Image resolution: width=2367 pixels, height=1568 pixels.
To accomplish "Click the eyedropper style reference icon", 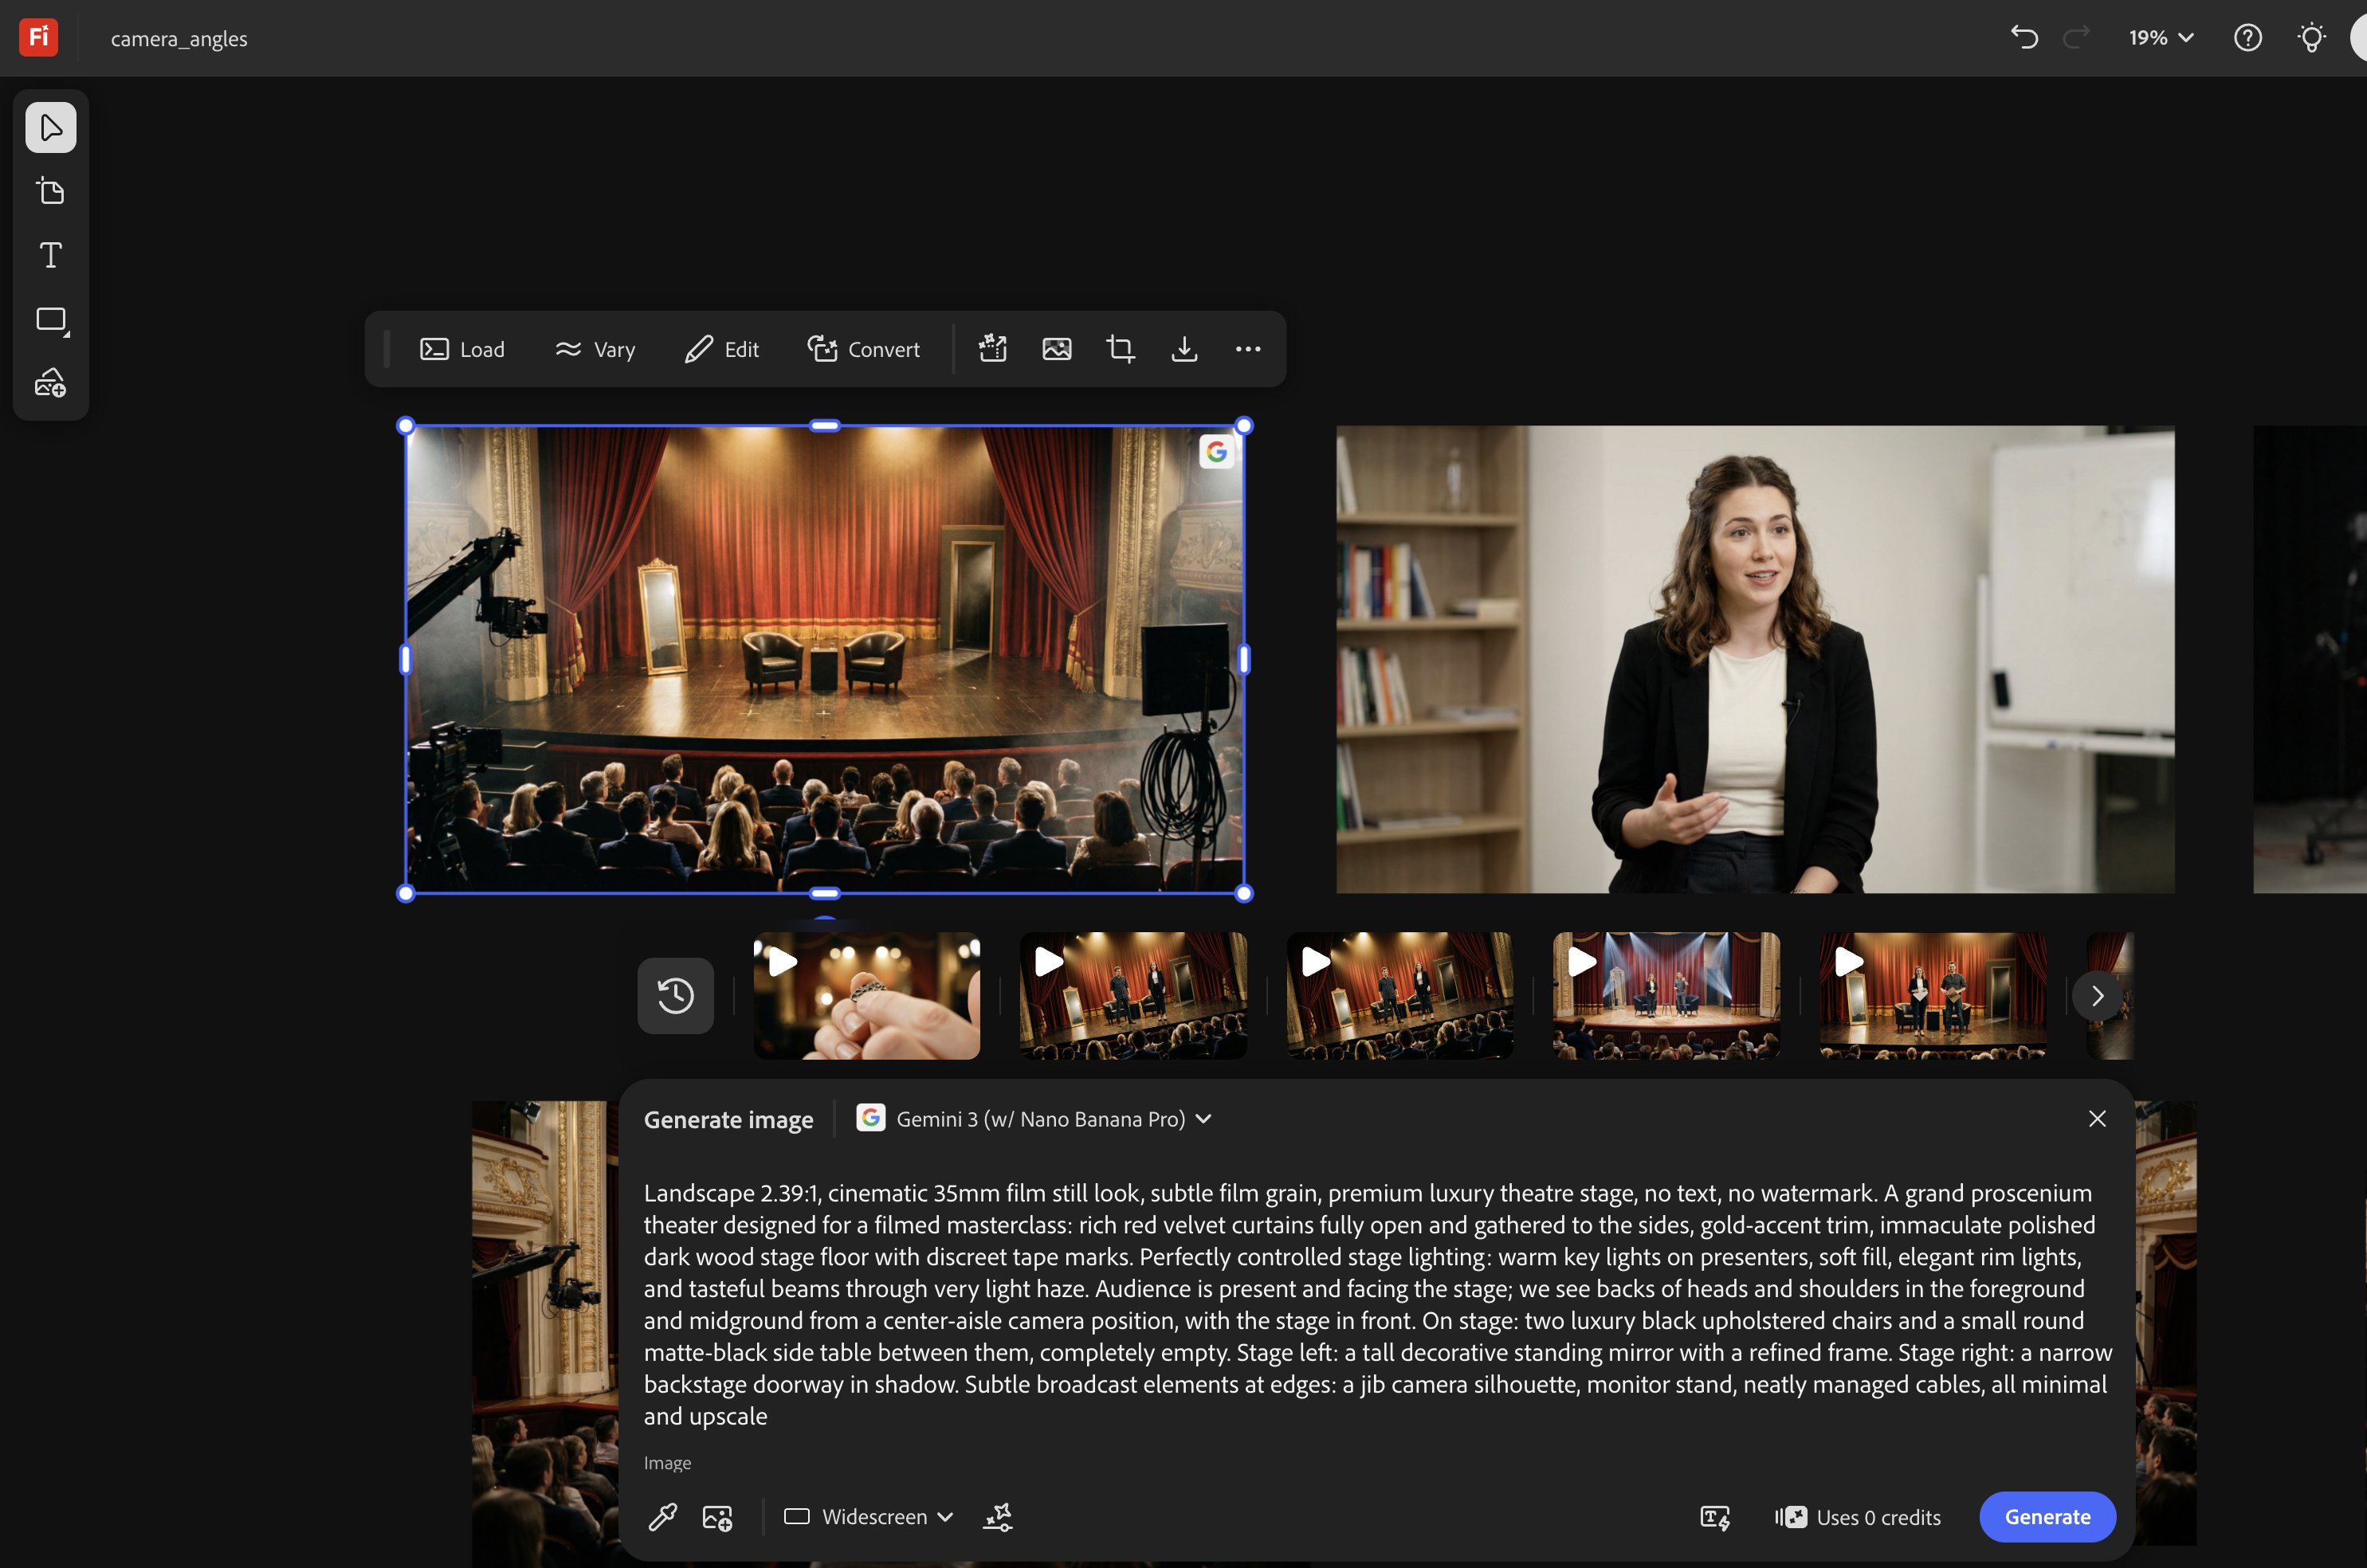I will pos(663,1517).
